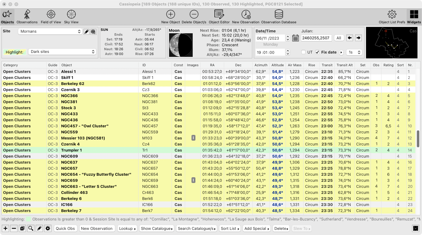Select the Objects toolbar icon

(7, 17)
